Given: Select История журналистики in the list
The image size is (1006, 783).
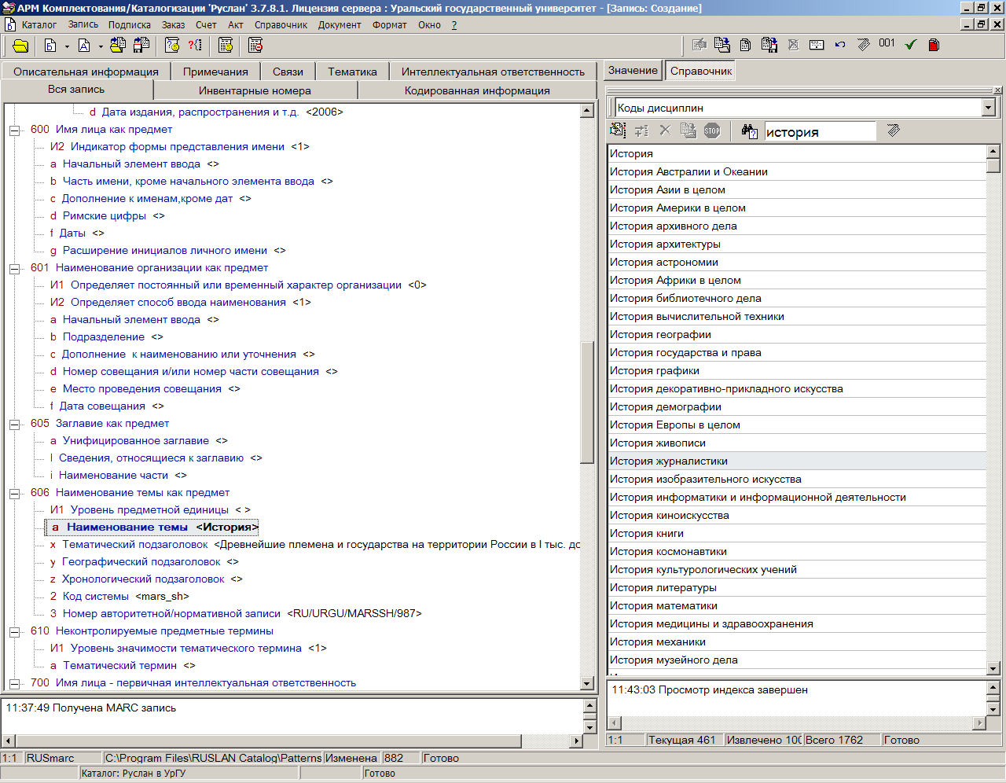Looking at the screenshot, I should pyautogui.click(x=669, y=461).
